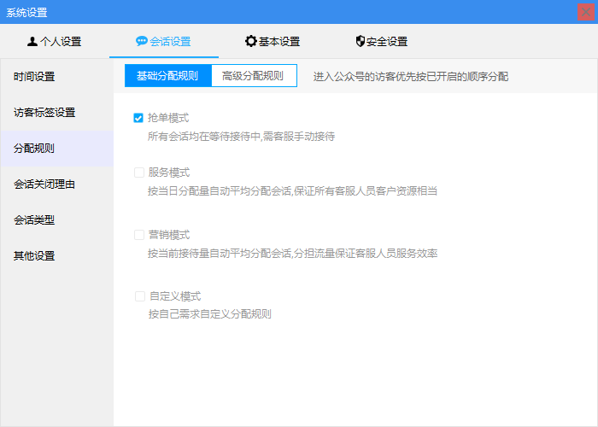This screenshot has width=598, height=427.
Task: Go to the 基本设置 tab
Action: (273, 41)
